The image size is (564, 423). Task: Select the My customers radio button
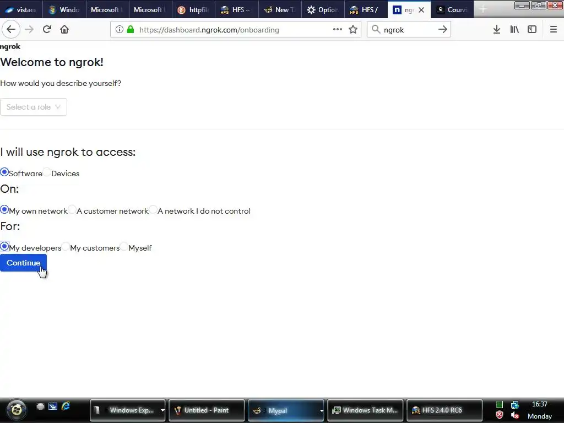66,246
